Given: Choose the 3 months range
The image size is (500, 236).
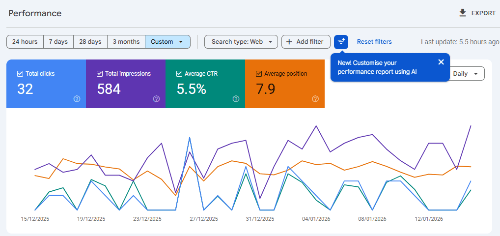Looking at the screenshot, I should tap(126, 42).
